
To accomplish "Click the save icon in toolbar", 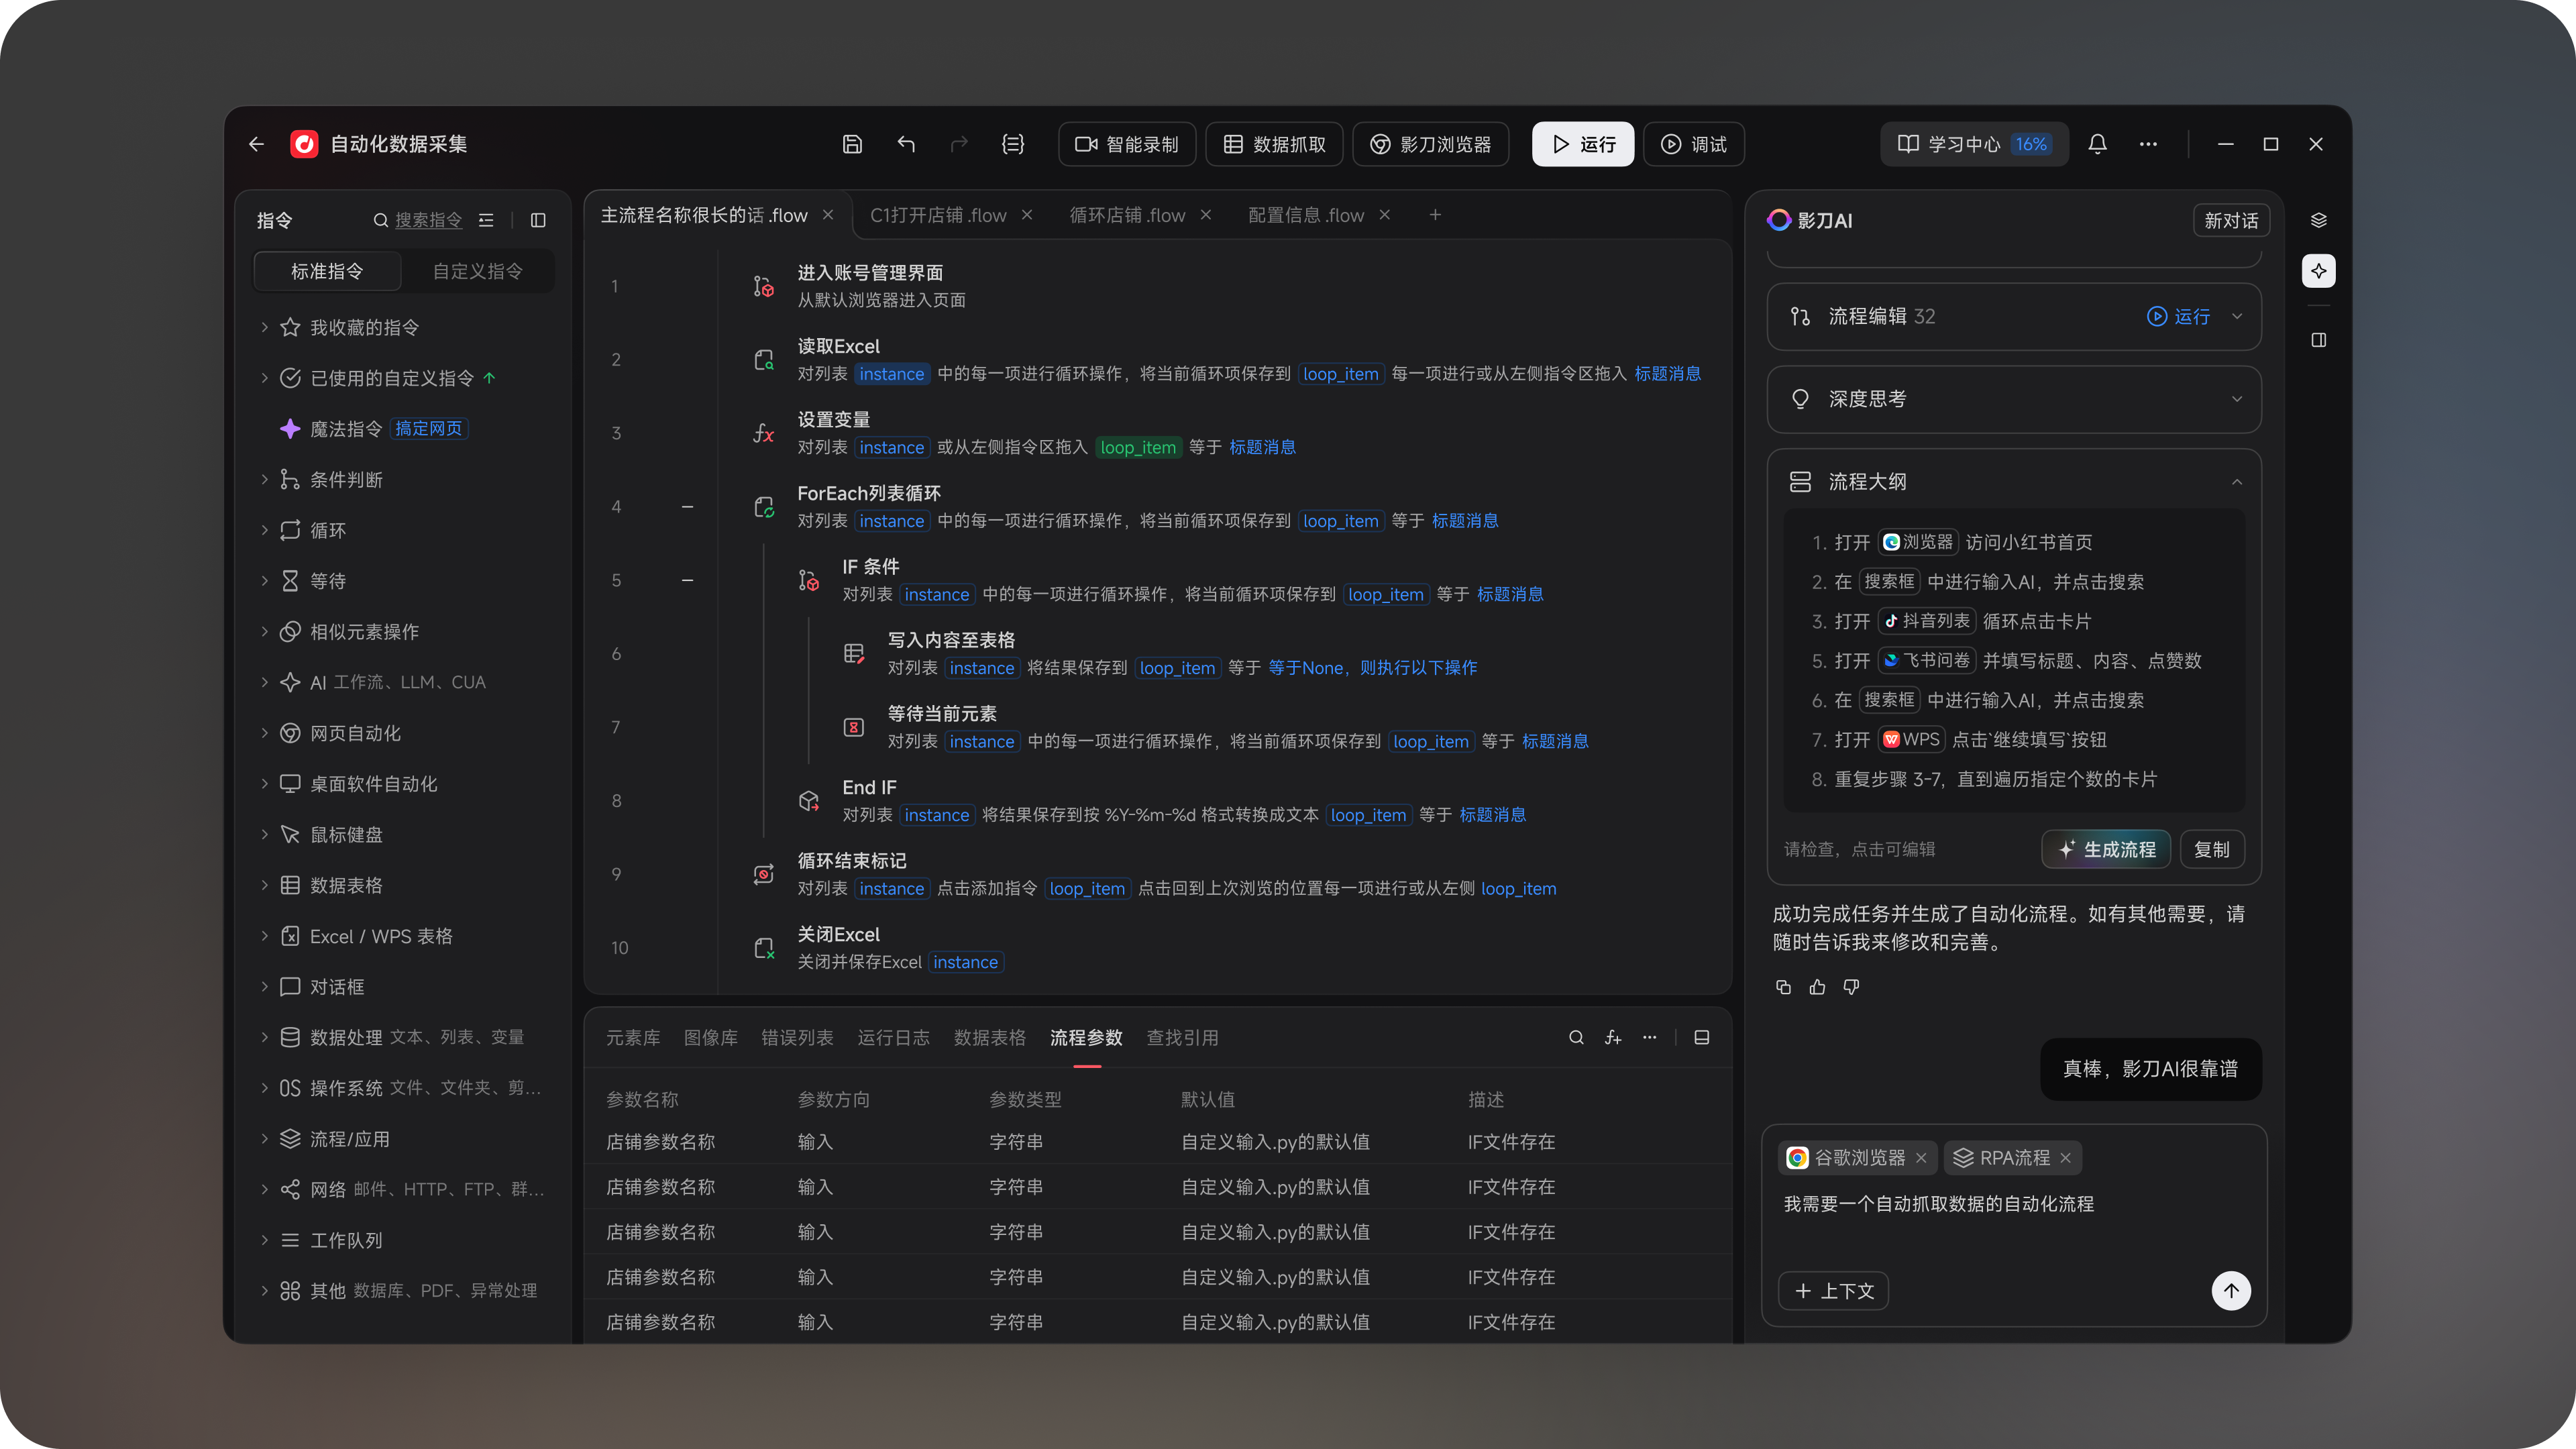I will click(x=852, y=144).
